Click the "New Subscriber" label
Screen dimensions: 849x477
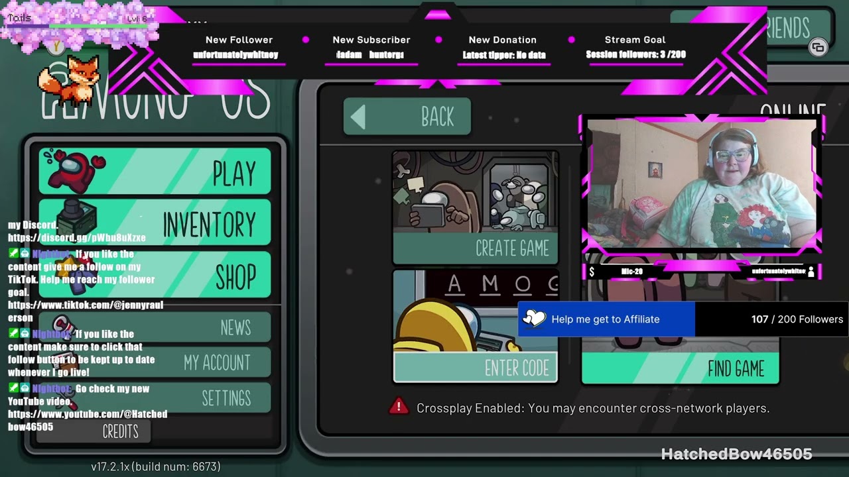(x=371, y=40)
